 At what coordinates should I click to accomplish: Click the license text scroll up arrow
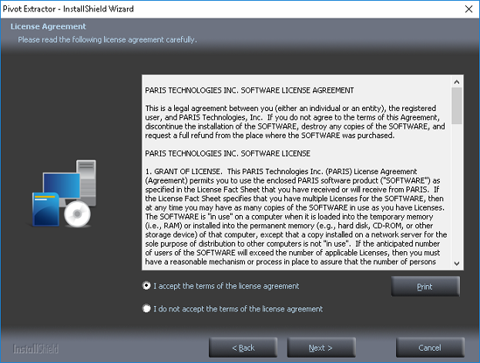coord(457,82)
